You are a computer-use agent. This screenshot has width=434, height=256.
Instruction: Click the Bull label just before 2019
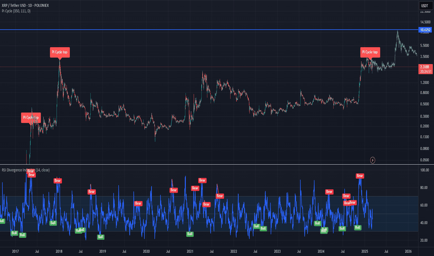pyautogui.click(x=101, y=236)
